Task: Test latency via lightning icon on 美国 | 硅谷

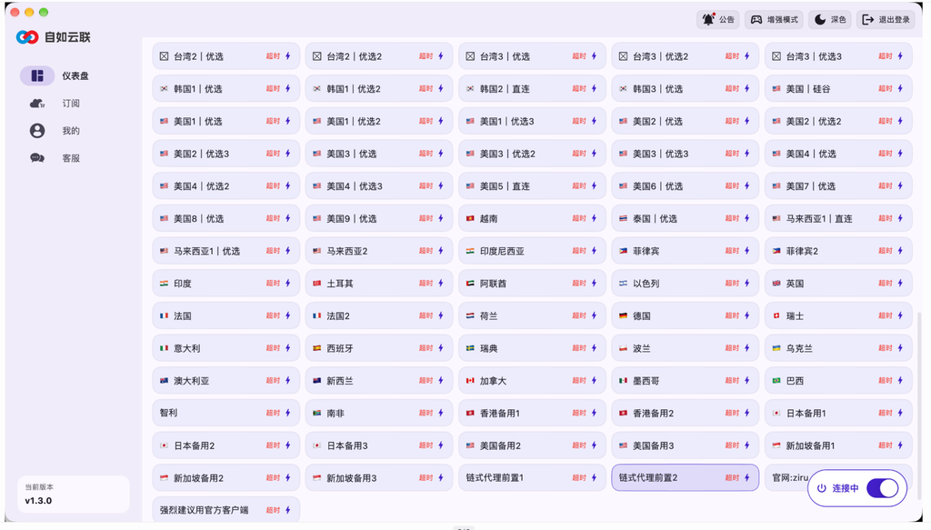Action: click(900, 89)
